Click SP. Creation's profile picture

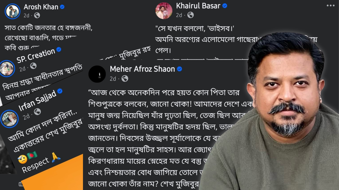pyautogui.click(x=7, y=69)
